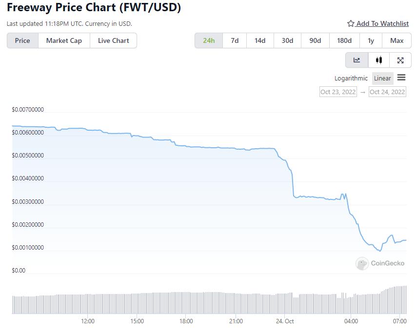Keep Linear scale enabled
The height and width of the screenshot is (334, 416).
tap(382, 78)
